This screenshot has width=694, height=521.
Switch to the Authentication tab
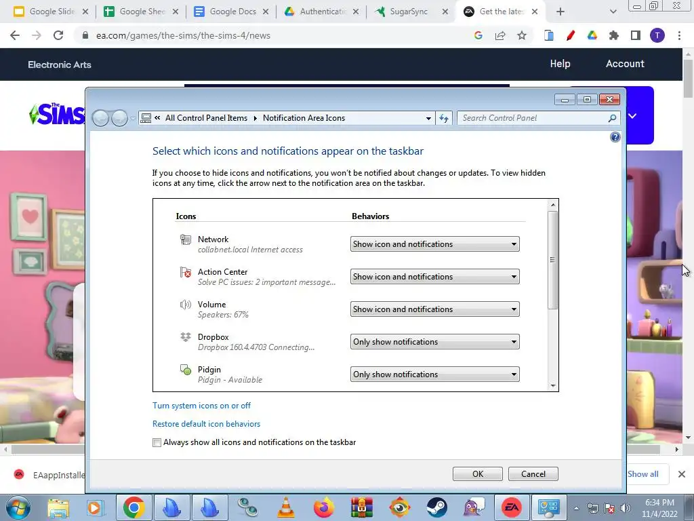(321, 12)
